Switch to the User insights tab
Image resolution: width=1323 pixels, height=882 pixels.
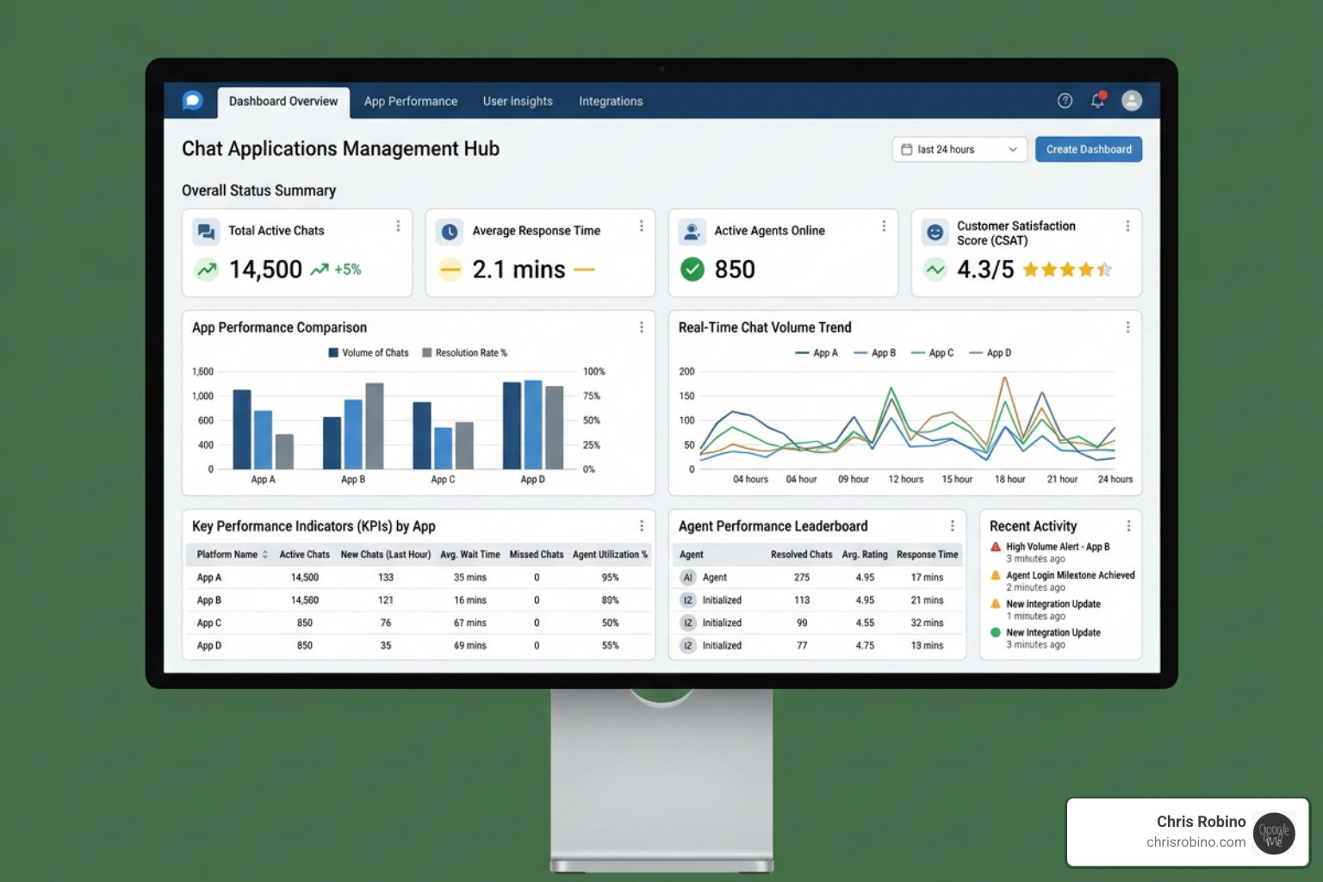pyautogui.click(x=518, y=102)
